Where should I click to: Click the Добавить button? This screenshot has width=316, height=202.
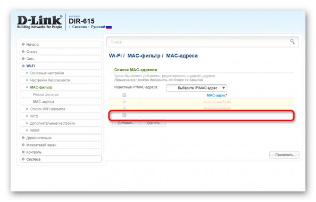click(125, 123)
